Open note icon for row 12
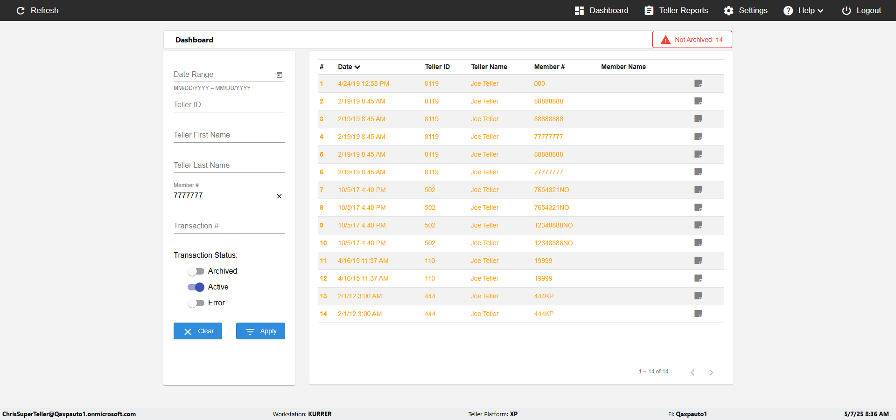This screenshot has width=896, height=420. (698, 278)
